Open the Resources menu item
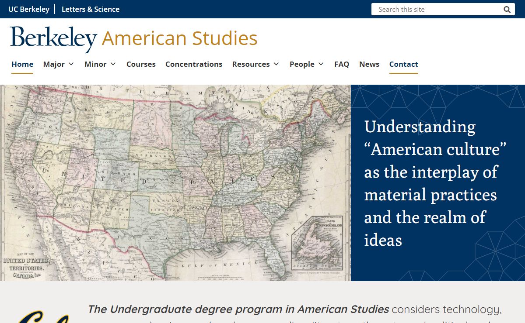 click(x=251, y=64)
